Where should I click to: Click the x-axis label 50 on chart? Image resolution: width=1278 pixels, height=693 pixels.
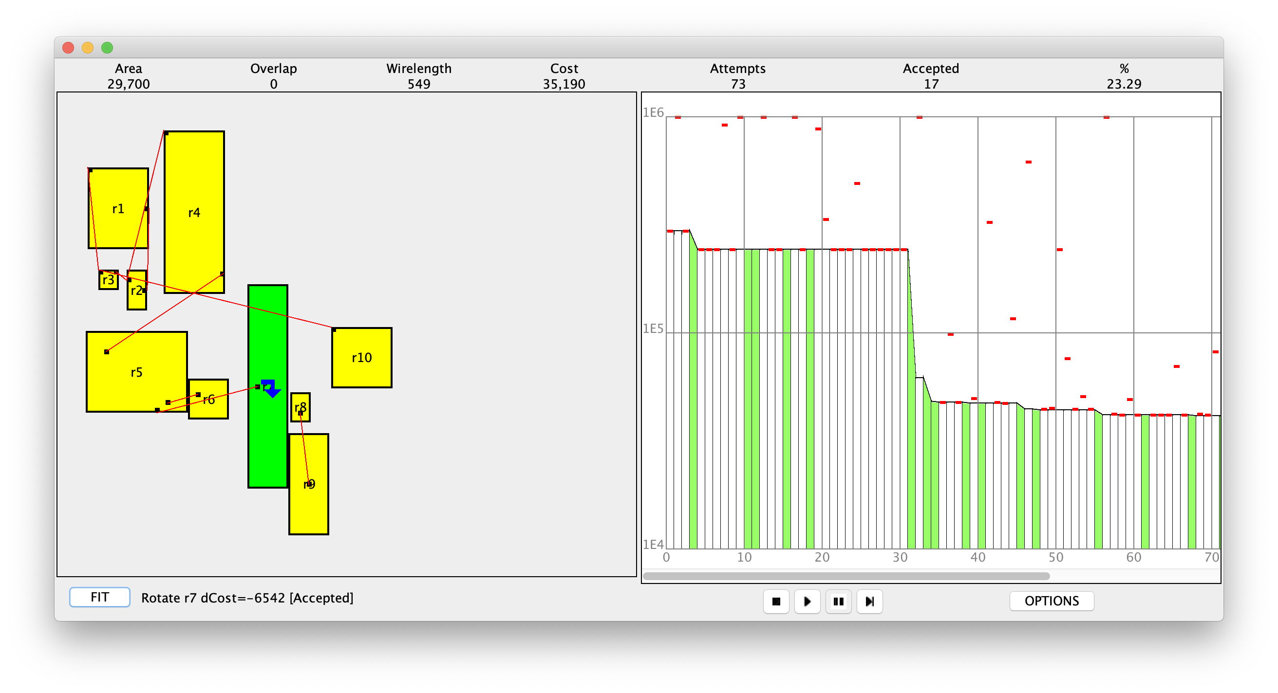1056,557
